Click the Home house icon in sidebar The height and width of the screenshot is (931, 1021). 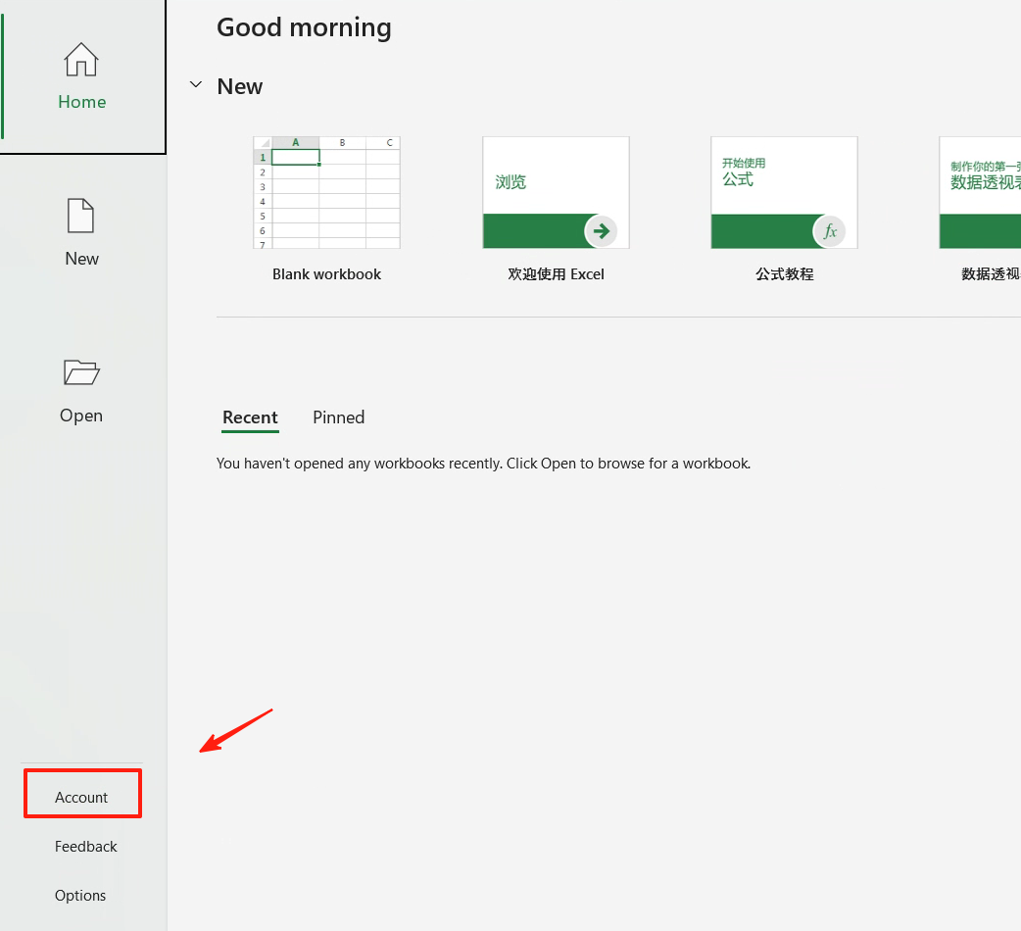coord(81,60)
